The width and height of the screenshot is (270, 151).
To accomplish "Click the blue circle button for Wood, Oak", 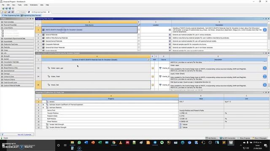I will 265,85.
